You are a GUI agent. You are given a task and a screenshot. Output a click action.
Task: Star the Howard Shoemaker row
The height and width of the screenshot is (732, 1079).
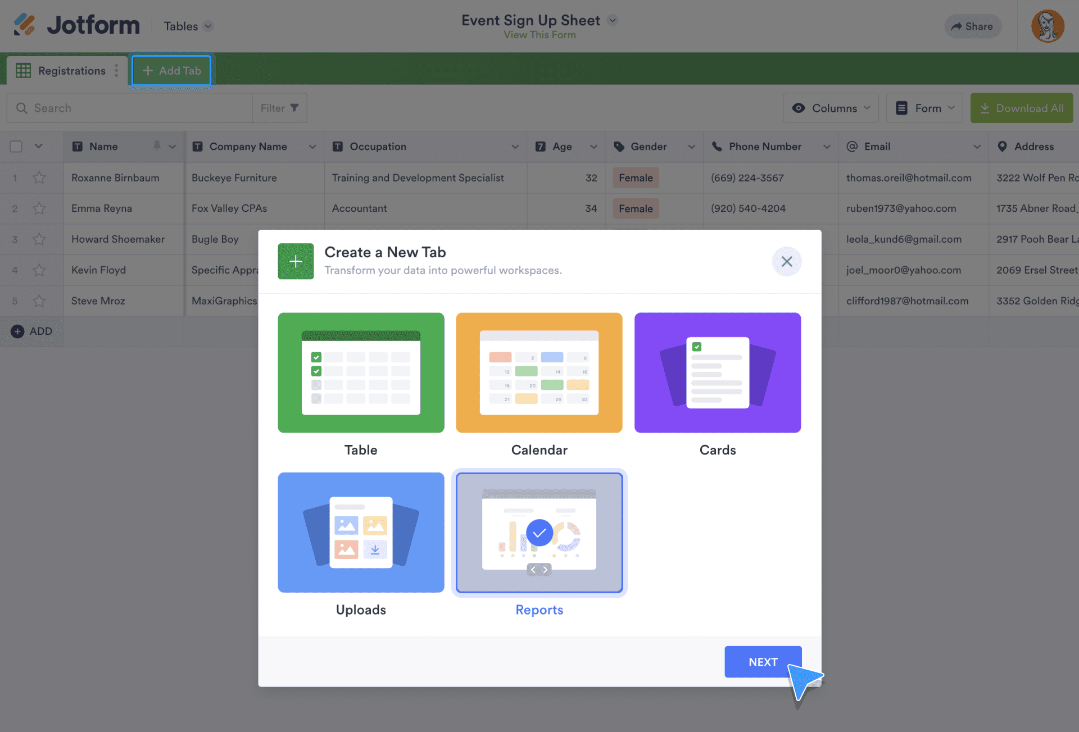tap(39, 239)
